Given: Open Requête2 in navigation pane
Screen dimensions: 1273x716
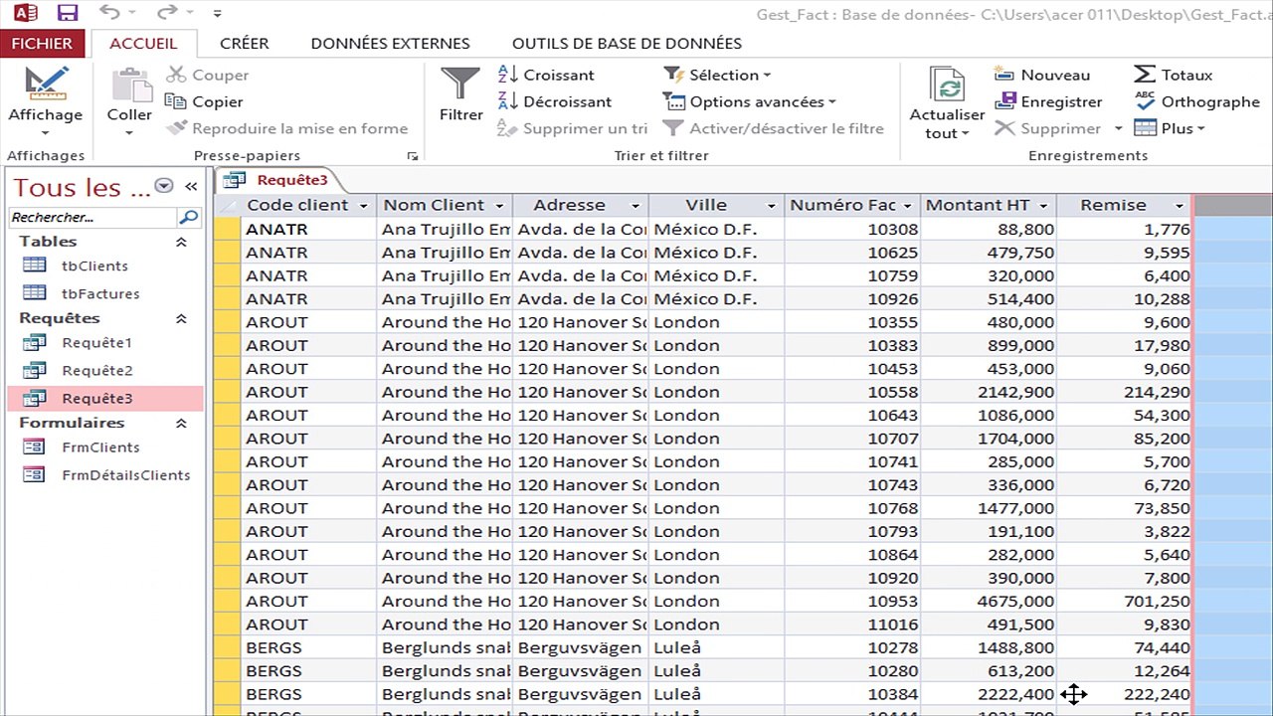Looking at the screenshot, I should [96, 371].
